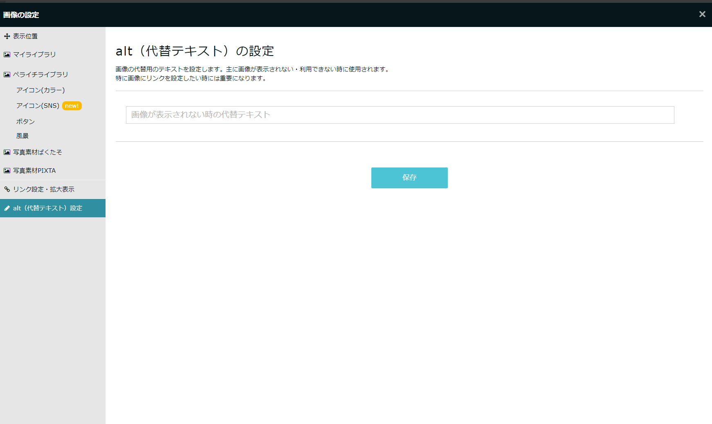Click the yellow new! badge
712x424 pixels.
(72, 106)
